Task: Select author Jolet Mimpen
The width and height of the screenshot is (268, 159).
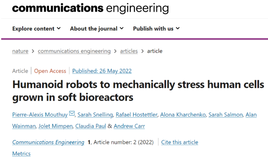Action: tap(55, 126)
